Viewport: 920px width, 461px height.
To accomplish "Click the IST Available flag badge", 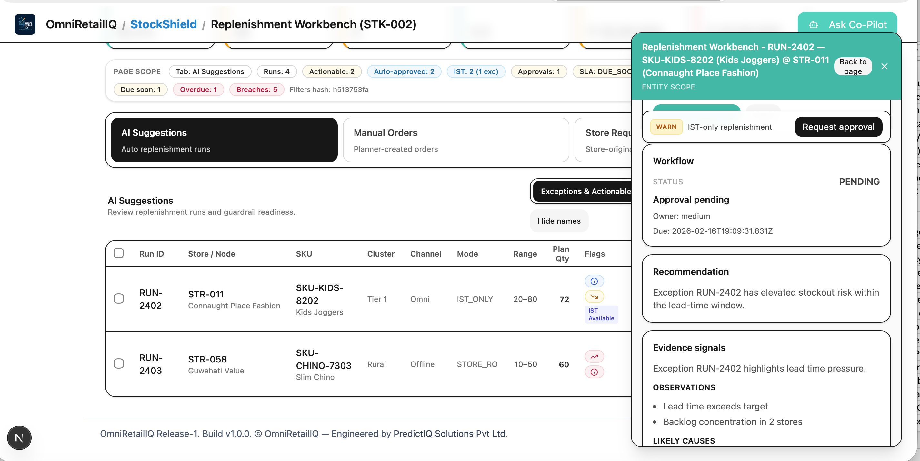I will click(x=601, y=314).
